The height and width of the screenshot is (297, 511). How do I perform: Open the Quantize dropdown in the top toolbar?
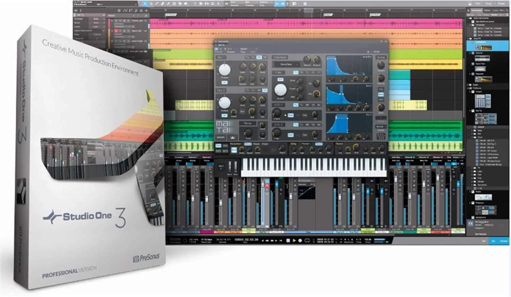click(x=235, y=4)
